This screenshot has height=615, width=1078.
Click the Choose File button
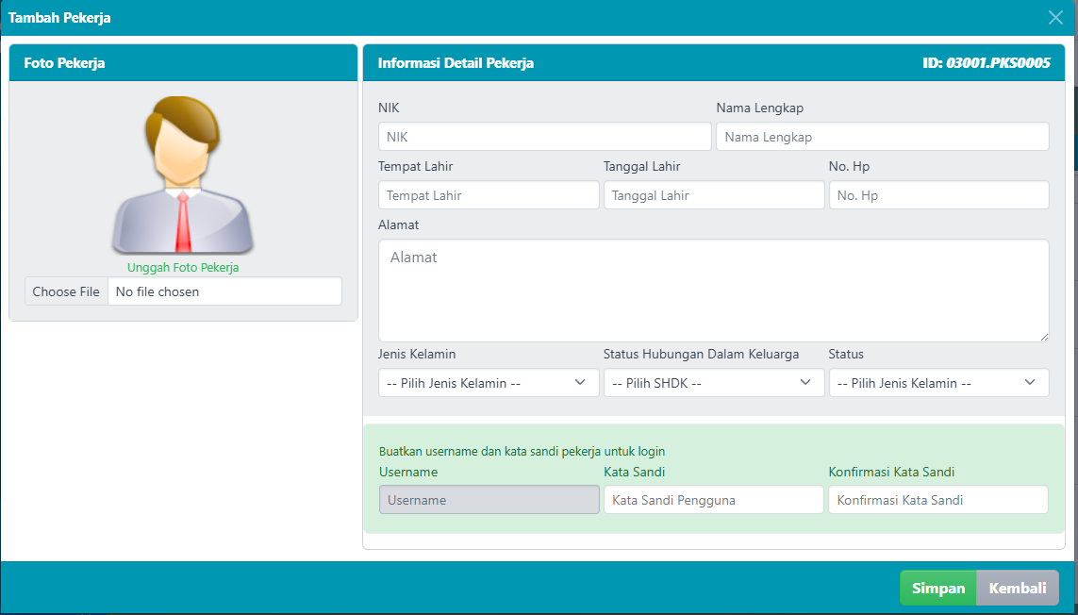pos(66,291)
